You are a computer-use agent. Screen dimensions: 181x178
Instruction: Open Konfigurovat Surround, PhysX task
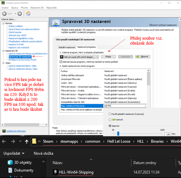tap(23, 60)
